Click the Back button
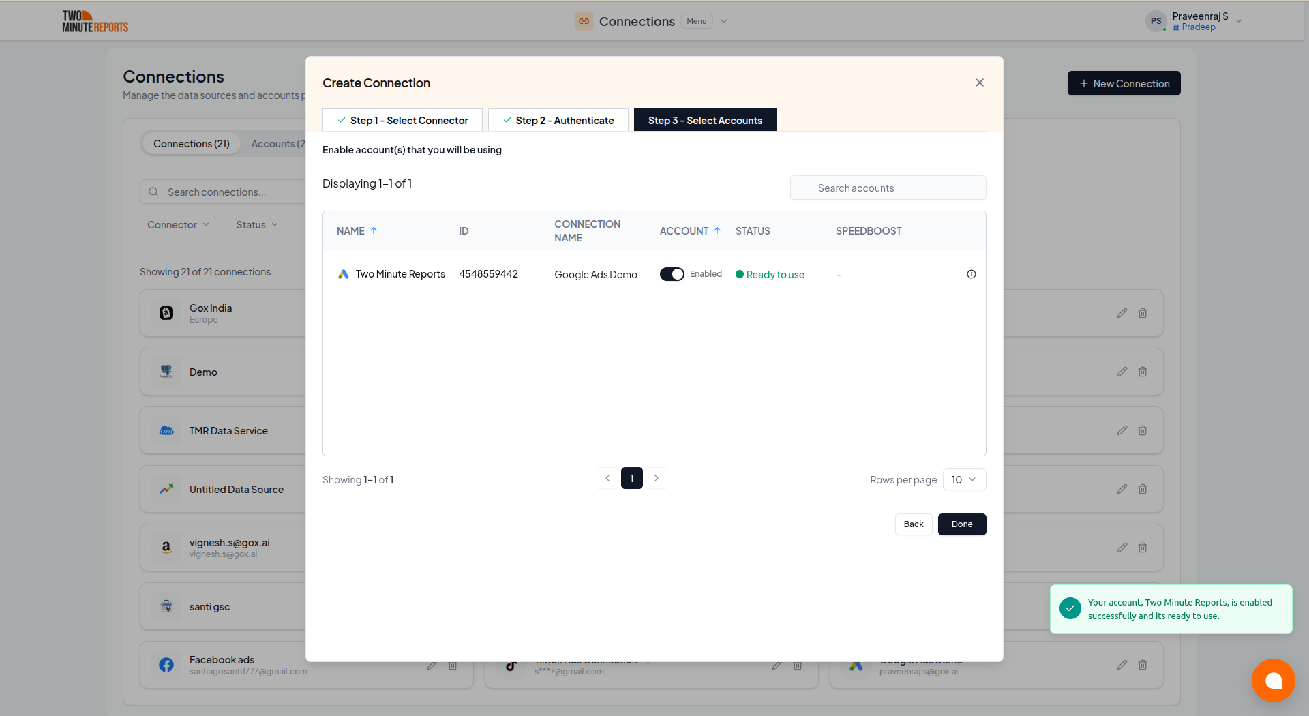Viewport: 1309px width, 716px height. (913, 524)
